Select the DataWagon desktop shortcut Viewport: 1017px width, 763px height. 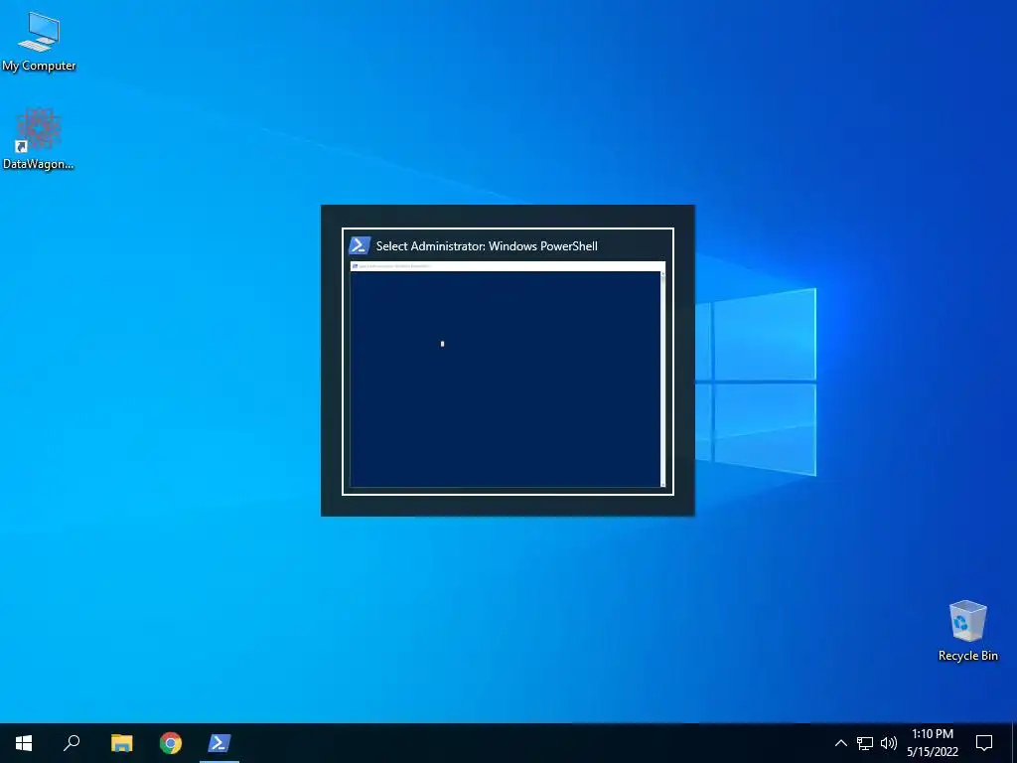39,139
